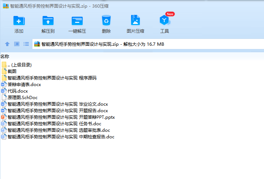Click the PowerPoint icon of 开题答辩PPT.pptx
The height and width of the screenshot is (179, 264).
(4, 117)
